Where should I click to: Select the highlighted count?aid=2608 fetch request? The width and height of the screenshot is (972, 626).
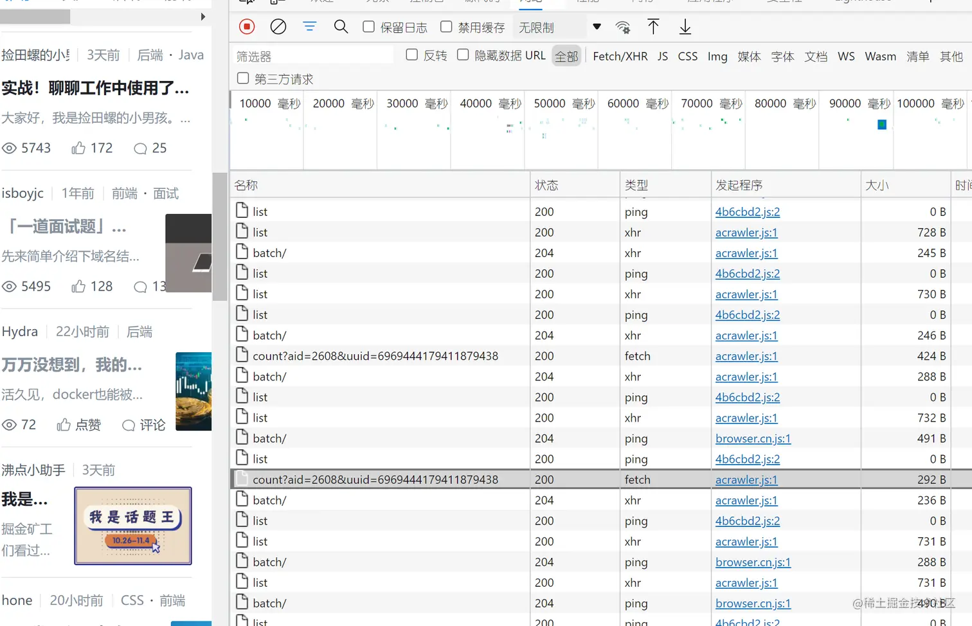[601, 479]
